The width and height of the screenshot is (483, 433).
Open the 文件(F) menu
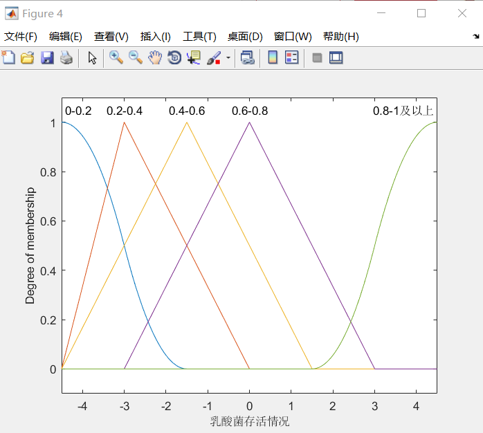(21, 37)
